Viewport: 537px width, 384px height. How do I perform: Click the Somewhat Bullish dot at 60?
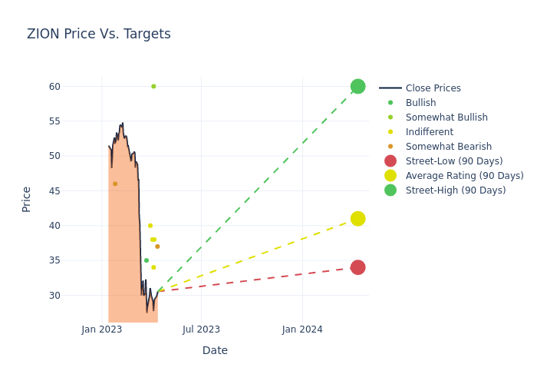coord(153,86)
